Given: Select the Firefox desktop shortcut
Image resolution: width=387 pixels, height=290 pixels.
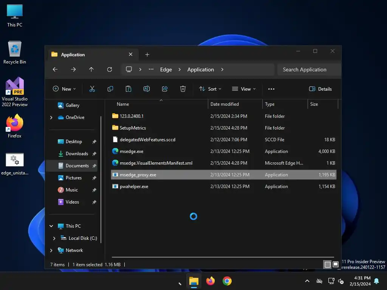Looking at the screenshot, I should click(x=15, y=126).
